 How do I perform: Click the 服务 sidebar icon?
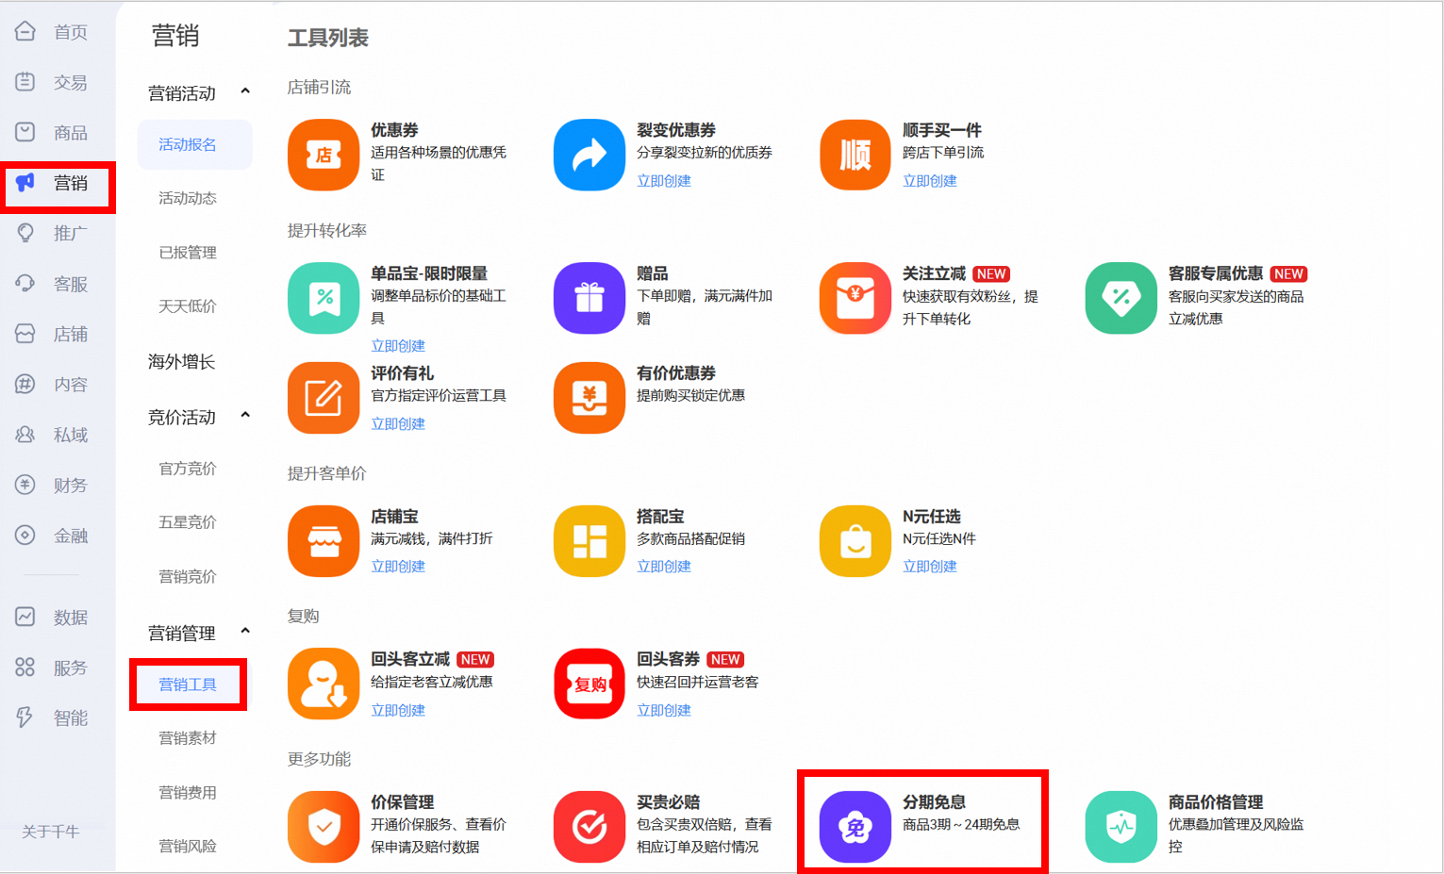pyautogui.click(x=25, y=668)
